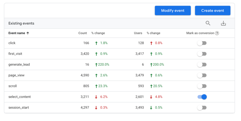241x121 pixels.
Task: Click the Create event button
Action: point(213,11)
